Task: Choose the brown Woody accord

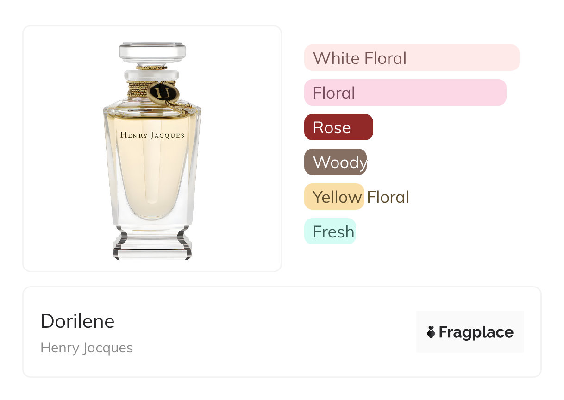Action: (335, 162)
